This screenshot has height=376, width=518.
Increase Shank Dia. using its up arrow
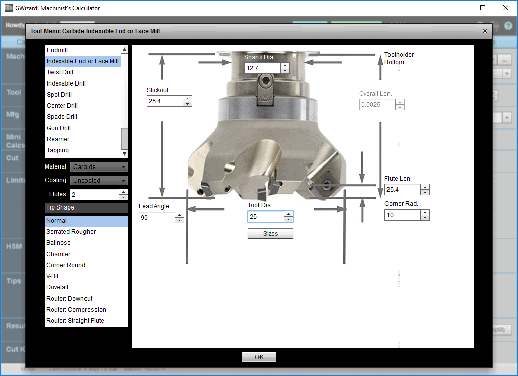pyautogui.click(x=285, y=65)
